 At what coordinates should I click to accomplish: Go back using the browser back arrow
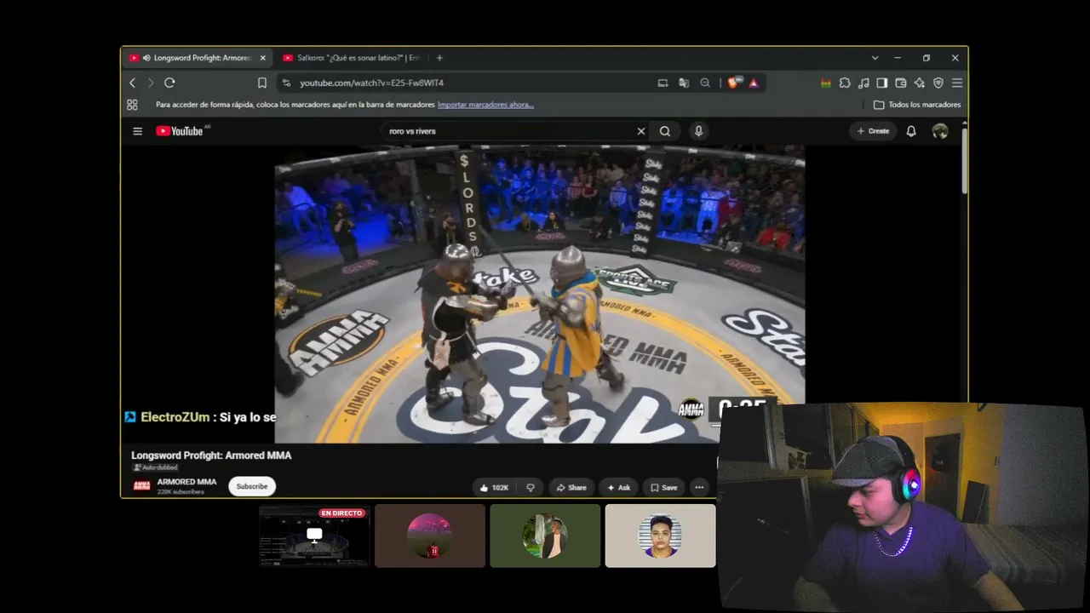point(132,83)
